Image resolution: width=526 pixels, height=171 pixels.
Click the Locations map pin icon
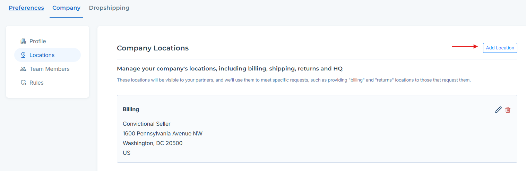[23, 55]
